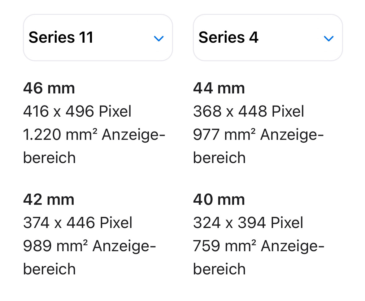Select the 44 mm size heading
Screen dimensions: 365x301
pyautogui.click(x=219, y=88)
